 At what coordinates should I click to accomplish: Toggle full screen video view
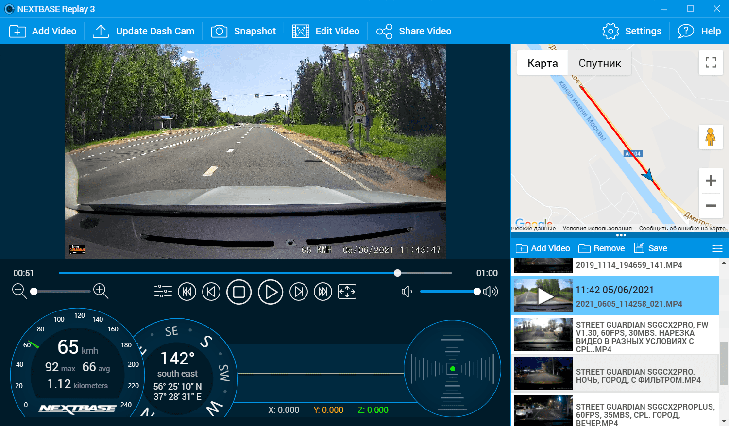click(x=347, y=292)
